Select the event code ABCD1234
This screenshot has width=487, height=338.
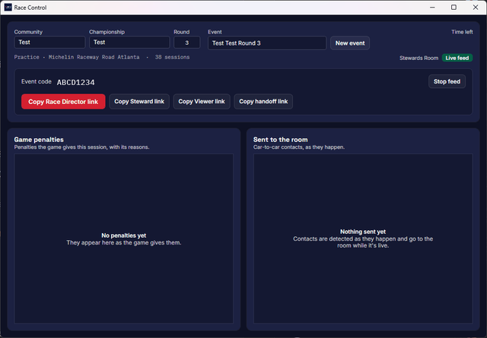(x=76, y=83)
